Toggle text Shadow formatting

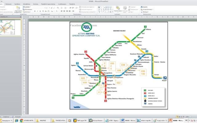point(43,11)
